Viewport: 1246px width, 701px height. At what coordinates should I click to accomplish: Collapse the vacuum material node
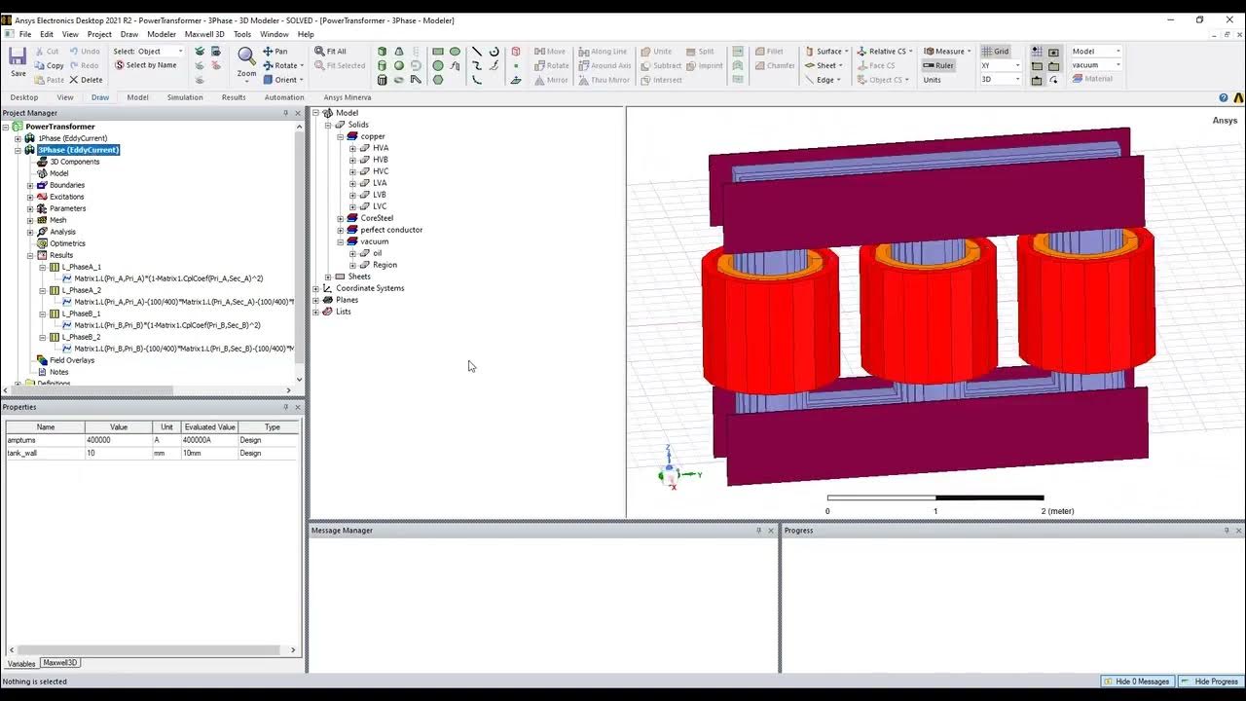coord(341,241)
